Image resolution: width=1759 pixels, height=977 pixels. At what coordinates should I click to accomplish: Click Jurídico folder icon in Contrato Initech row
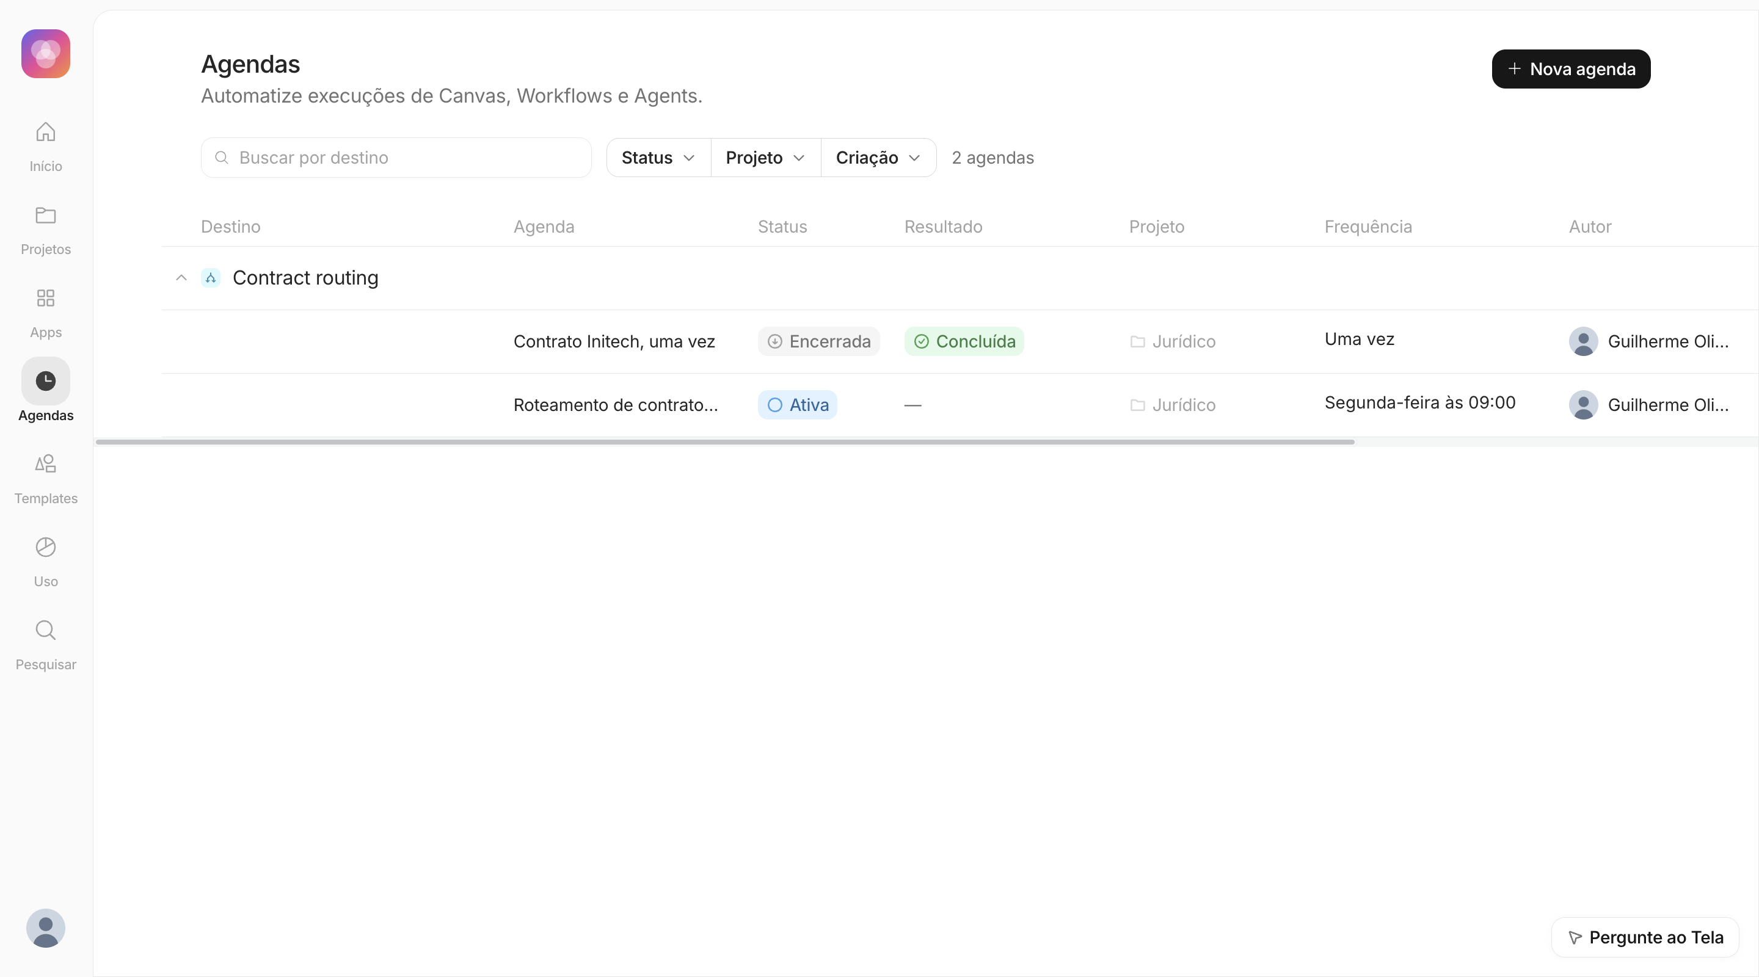pos(1138,341)
